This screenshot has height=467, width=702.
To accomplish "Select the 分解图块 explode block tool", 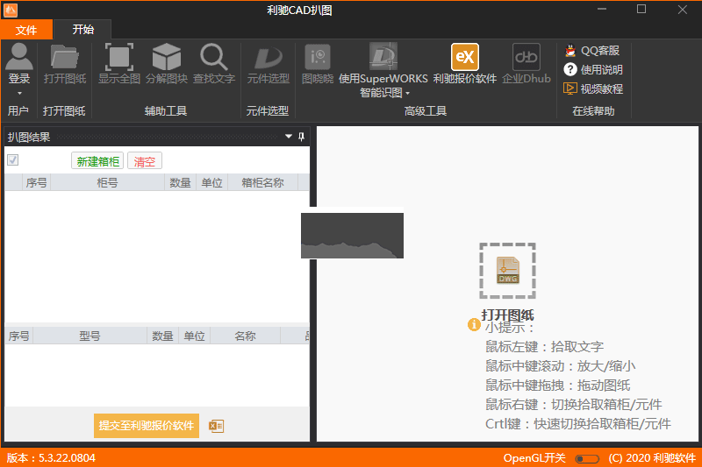I will pyautogui.click(x=166, y=58).
